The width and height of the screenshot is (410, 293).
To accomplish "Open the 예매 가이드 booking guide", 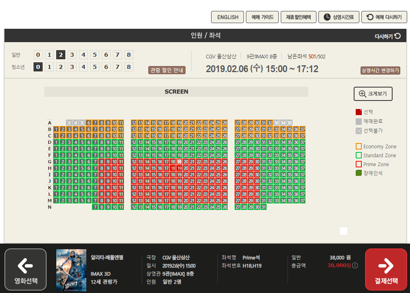I will point(262,17).
